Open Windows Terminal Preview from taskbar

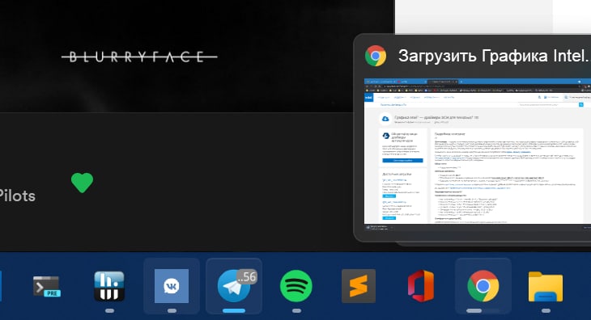point(46,287)
